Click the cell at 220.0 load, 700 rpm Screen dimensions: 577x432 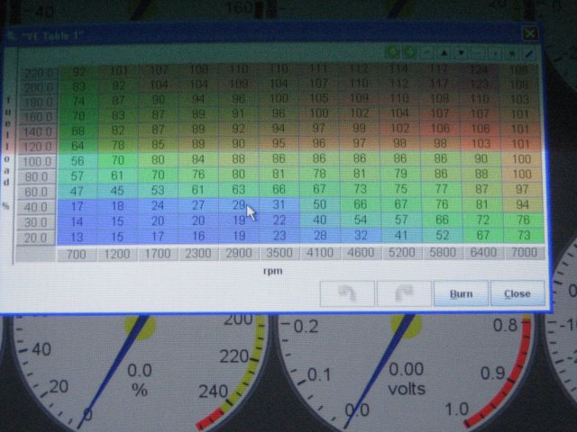click(x=78, y=71)
